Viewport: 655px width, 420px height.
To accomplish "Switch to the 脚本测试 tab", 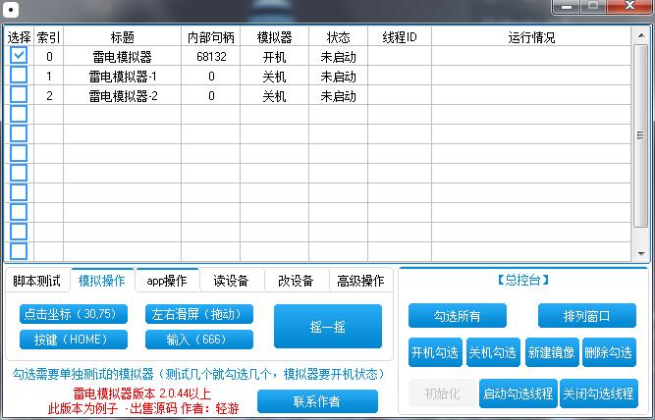I will coord(36,281).
